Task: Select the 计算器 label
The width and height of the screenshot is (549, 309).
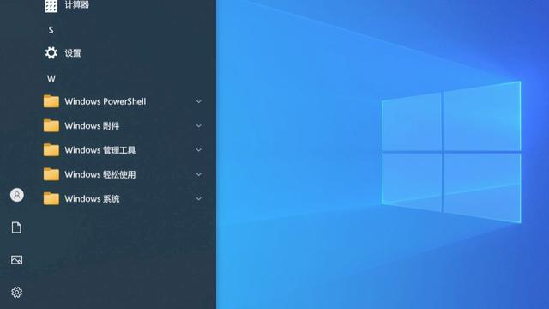Action: [76, 4]
